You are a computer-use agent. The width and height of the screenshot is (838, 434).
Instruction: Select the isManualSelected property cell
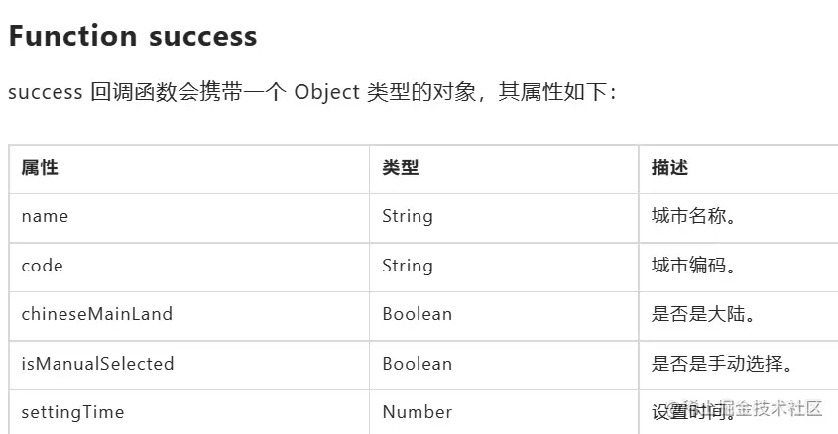pos(97,364)
